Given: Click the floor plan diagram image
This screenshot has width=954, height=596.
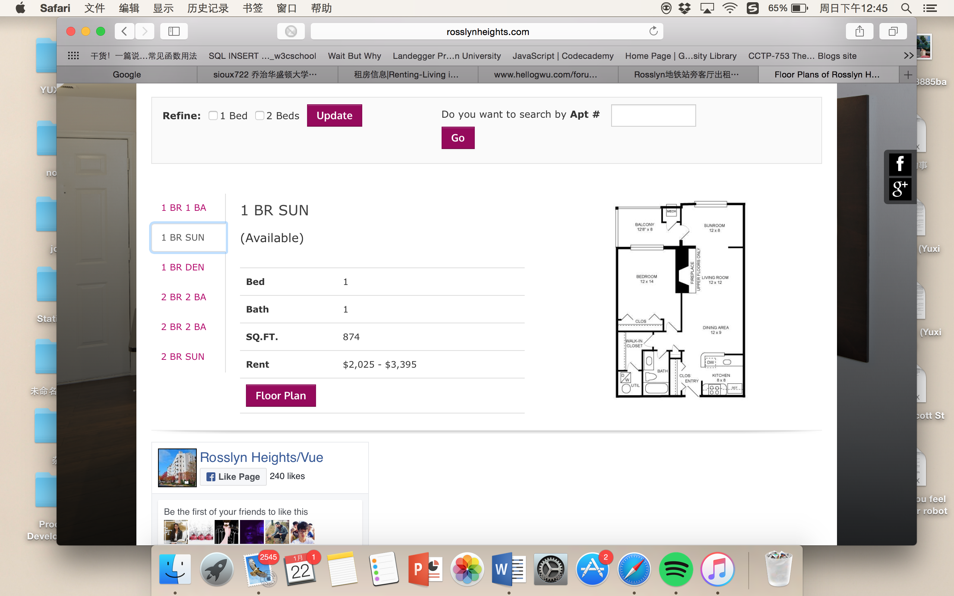Looking at the screenshot, I should pyautogui.click(x=680, y=299).
